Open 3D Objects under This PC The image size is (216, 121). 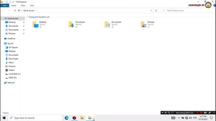(x=13, y=47)
